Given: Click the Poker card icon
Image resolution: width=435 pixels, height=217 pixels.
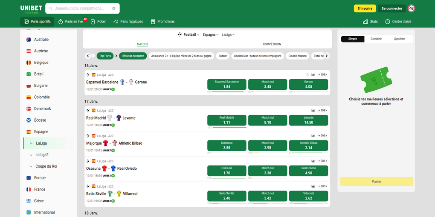Looking at the screenshot, I should point(93,22).
